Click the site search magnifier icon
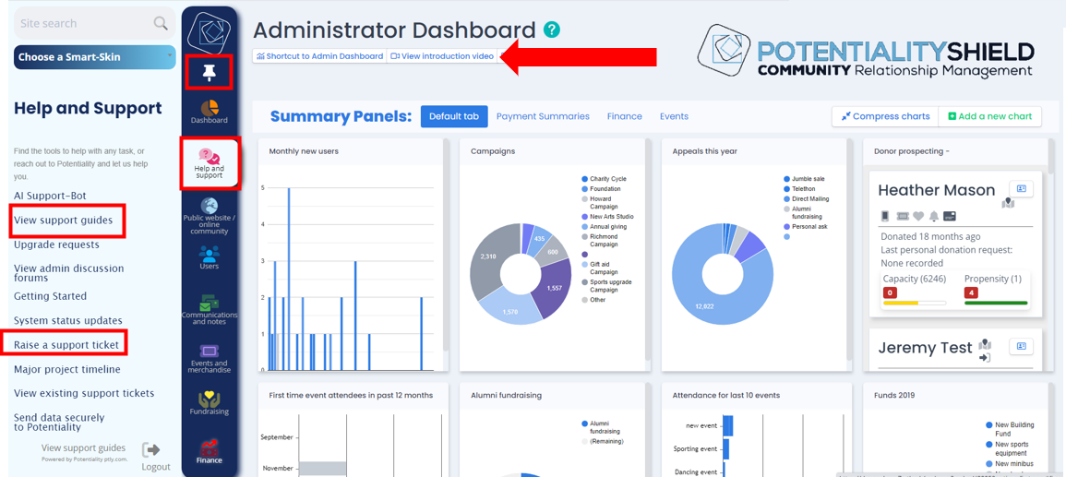The width and height of the screenshot is (1066, 477). click(x=161, y=24)
